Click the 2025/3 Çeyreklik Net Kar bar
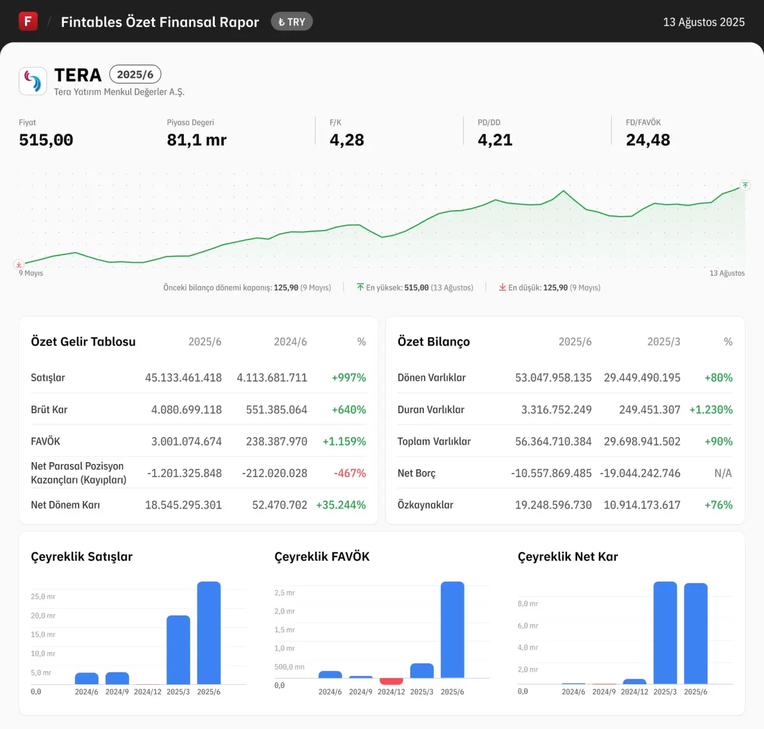This screenshot has width=764, height=729. 665,633
